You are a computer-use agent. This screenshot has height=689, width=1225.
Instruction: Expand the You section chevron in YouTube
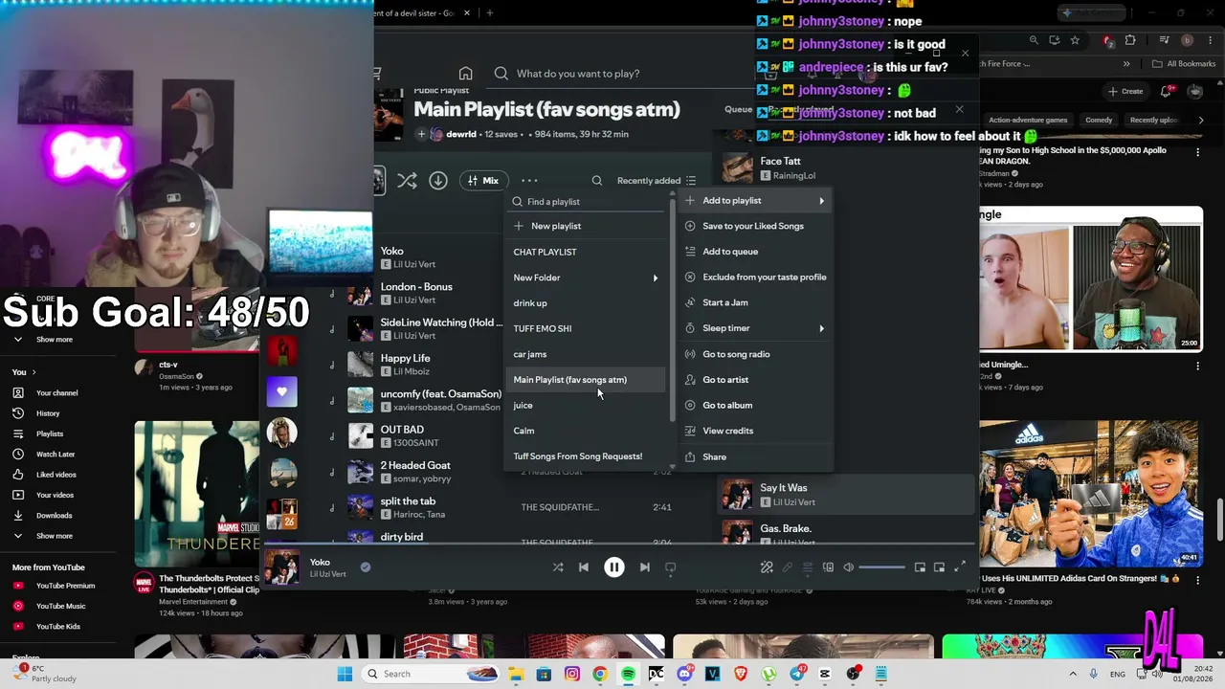click(x=33, y=372)
